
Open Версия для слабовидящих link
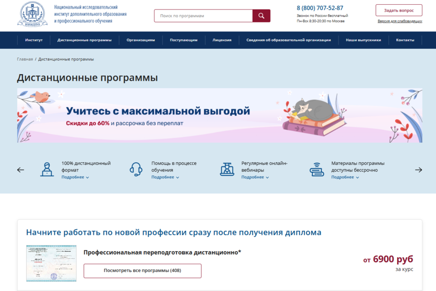click(400, 21)
